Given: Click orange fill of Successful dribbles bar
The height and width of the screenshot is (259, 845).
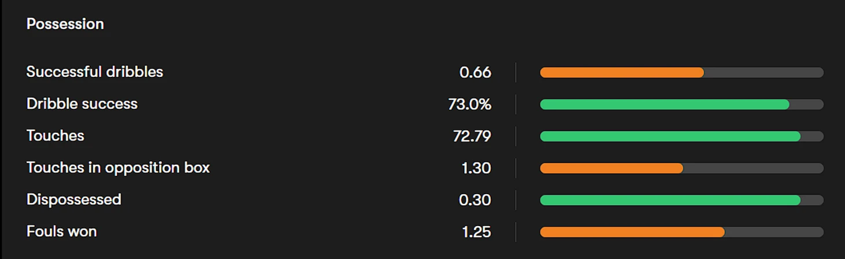Looking at the screenshot, I should tap(622, 72).
